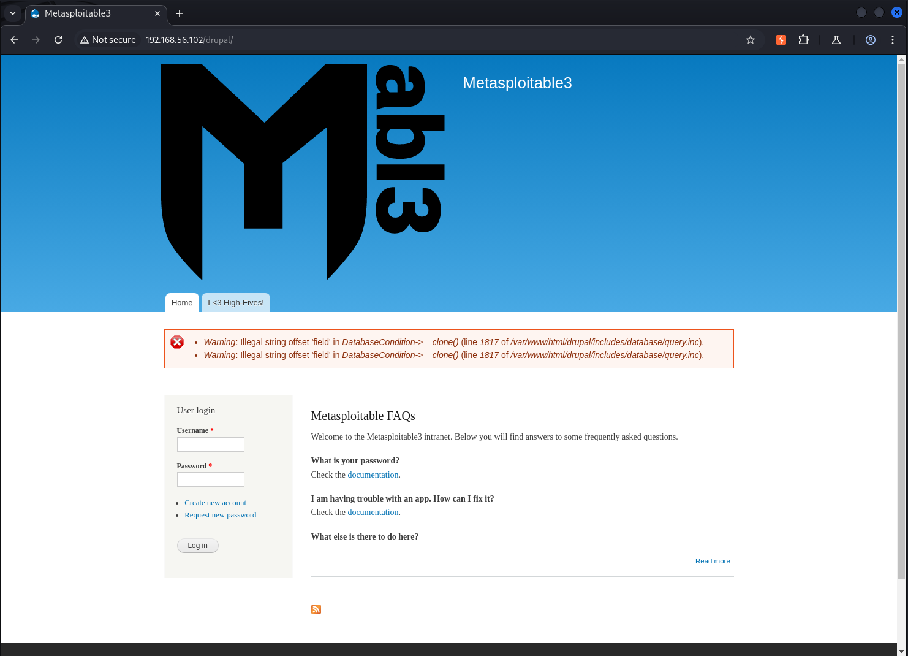
Task: Bookmark this page with the star icon
Action: (751, 40)
